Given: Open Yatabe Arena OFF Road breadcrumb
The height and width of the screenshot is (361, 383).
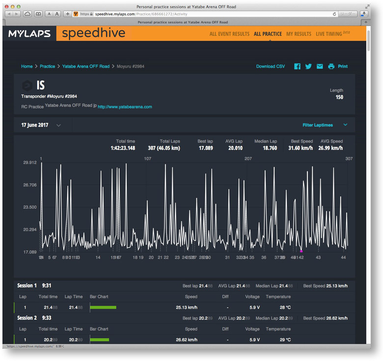Looking at the screenshot, I should [86, 66].
